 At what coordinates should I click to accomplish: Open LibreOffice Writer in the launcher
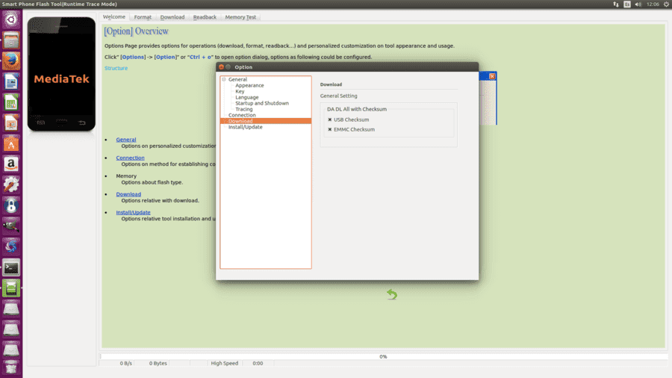click(11, 81)
